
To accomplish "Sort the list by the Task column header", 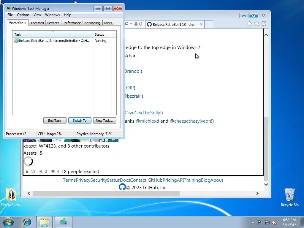I will point(53,34).
